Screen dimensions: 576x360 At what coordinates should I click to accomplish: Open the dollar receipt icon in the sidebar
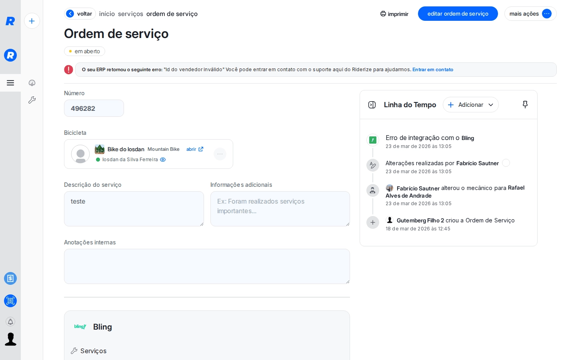click(x=10, y=278)
